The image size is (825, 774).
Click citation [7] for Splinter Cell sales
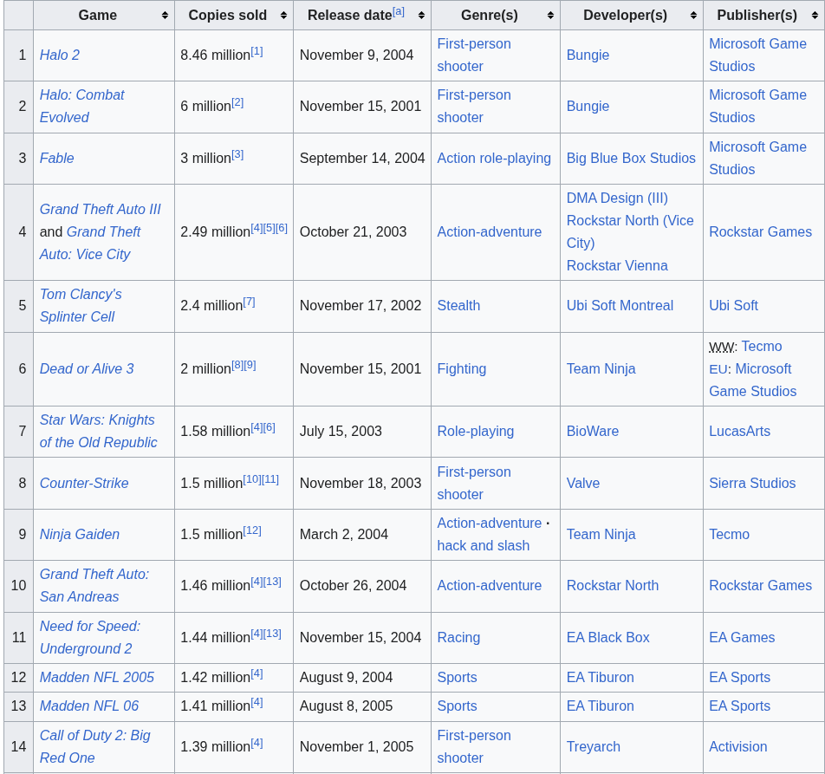[249, 302]
